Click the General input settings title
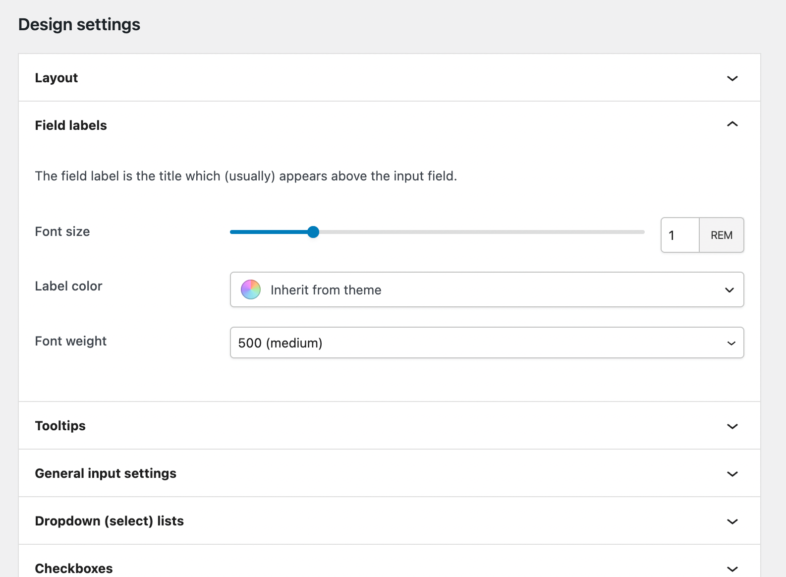Image resolution: width=786 pixels, height=577 pixels. [106, 473]
